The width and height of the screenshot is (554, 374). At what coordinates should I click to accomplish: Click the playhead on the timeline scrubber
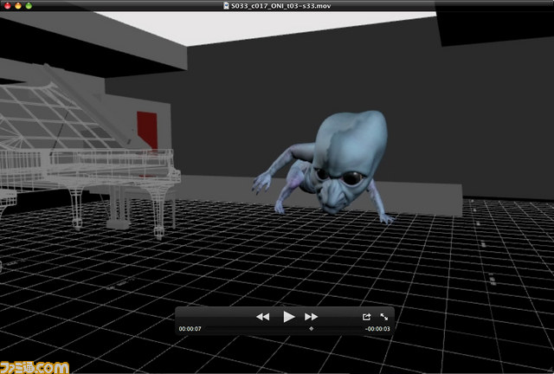click(x=312, y=329)
